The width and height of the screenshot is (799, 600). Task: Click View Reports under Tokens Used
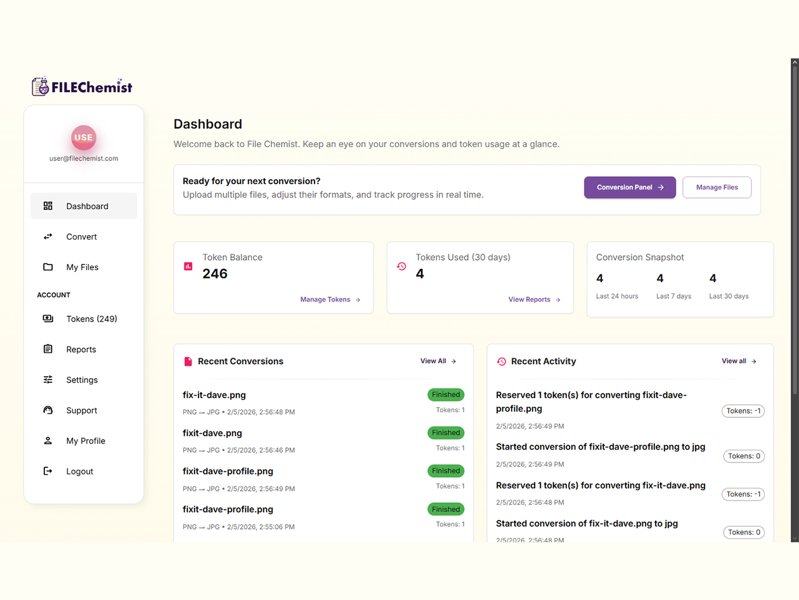(x=530, y=299)
